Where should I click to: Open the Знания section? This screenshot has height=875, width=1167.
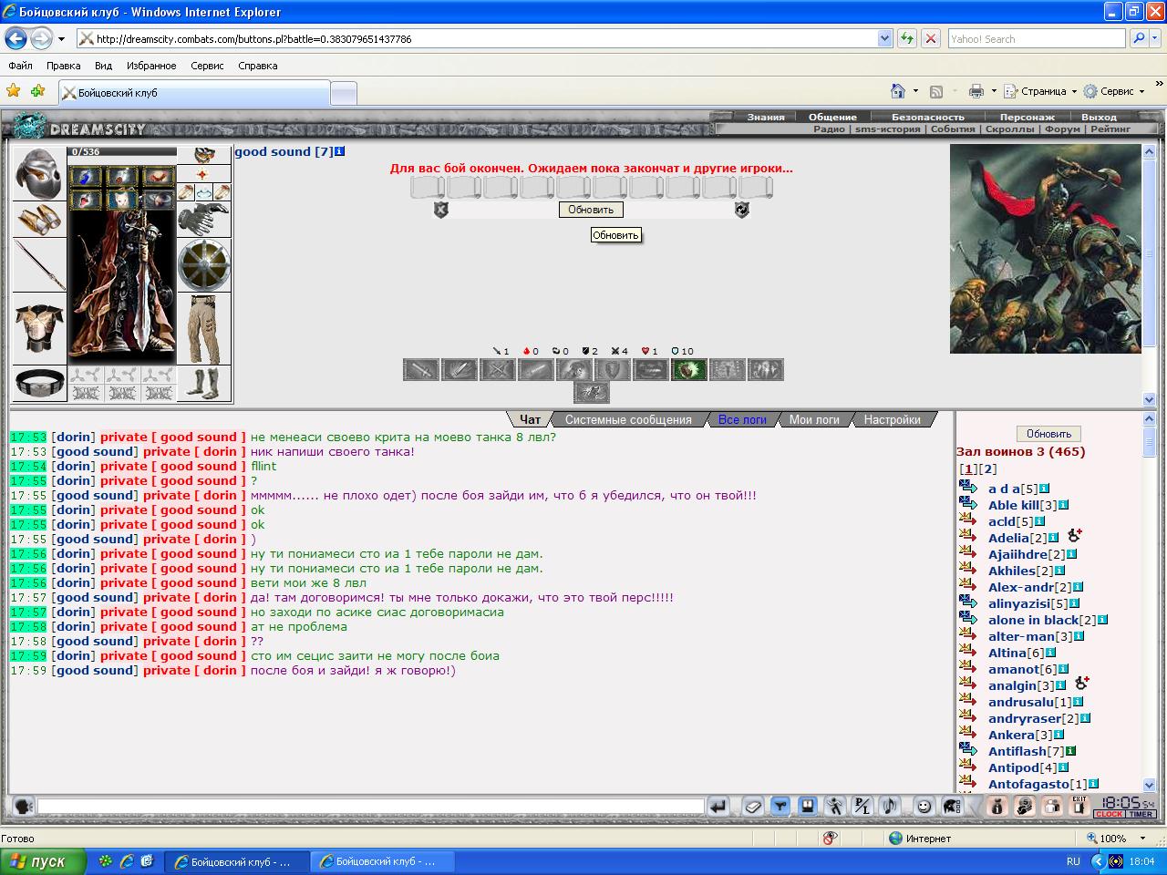766,117
